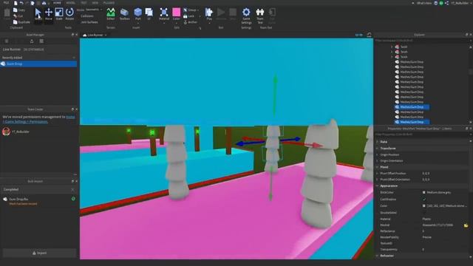
Task: Switch to the PLUGINS ribbon tab
Action: [x=109, y=3]
